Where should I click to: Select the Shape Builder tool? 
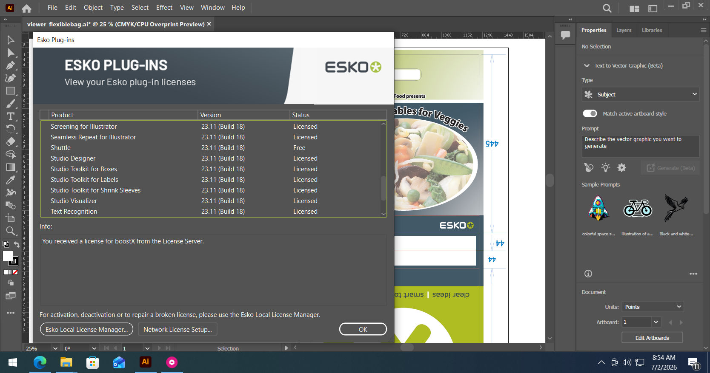coord(11,155)
